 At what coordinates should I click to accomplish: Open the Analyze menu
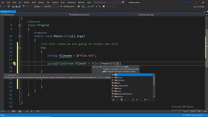(x=55, y=2)
